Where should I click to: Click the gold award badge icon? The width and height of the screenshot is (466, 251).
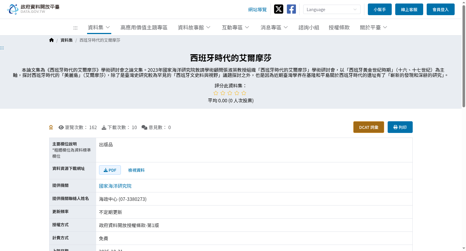51,127
